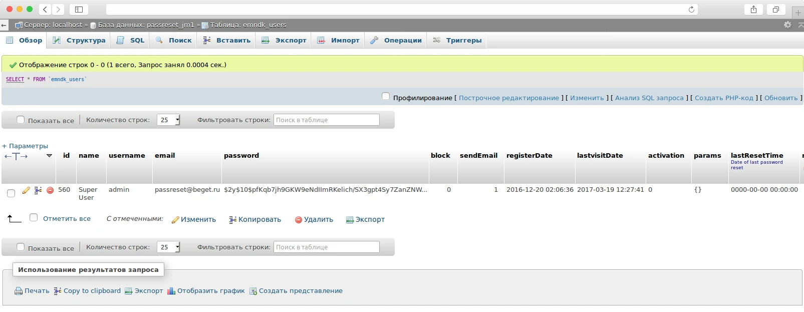
Task: Click the Print printer icon
Action: [x=19, y=291]
